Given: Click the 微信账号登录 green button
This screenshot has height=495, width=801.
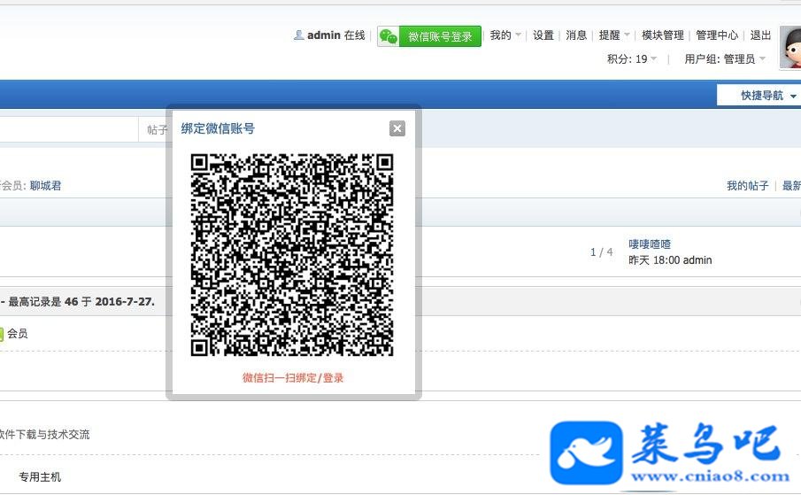Looking at the screenshot, I should [x=429, y=36].
